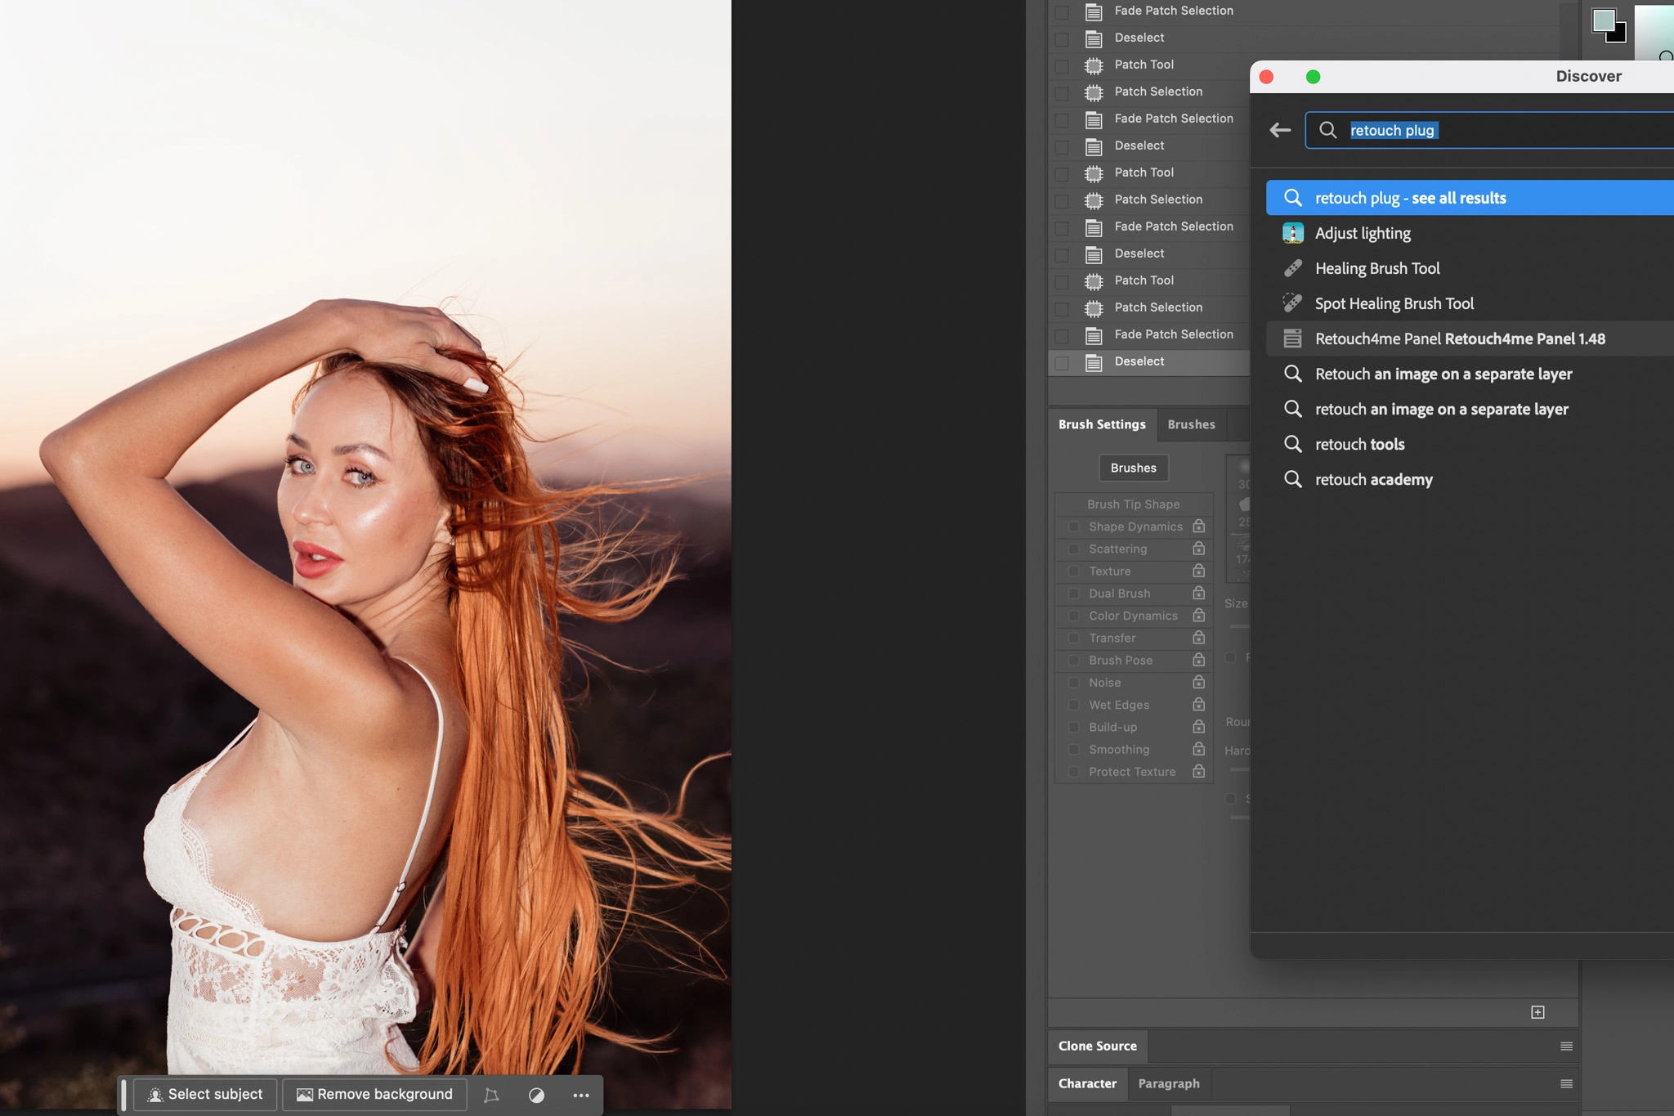The image size is (1674, 1116).
Task: Switch to the Paragraph tab
Action: tap(1168, 1083)
